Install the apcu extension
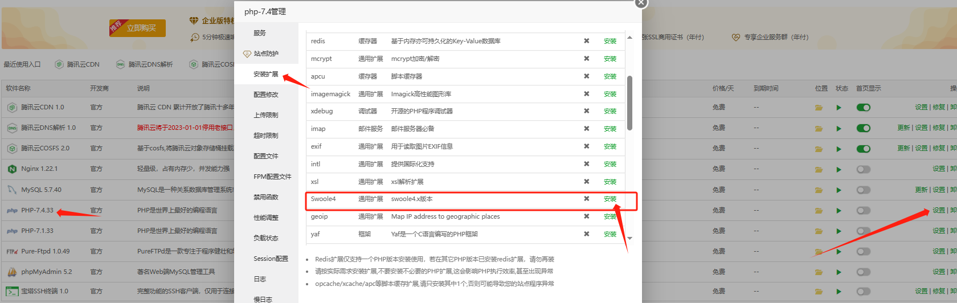 click(610, 76)
